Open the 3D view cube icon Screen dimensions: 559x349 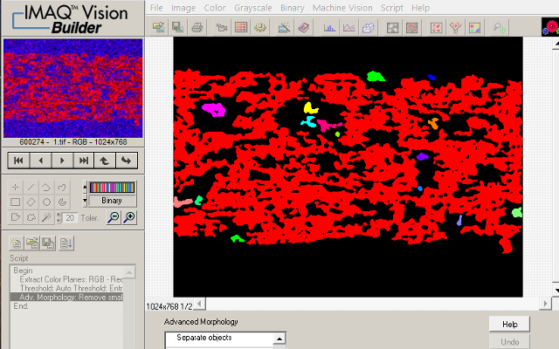[368, 27]
